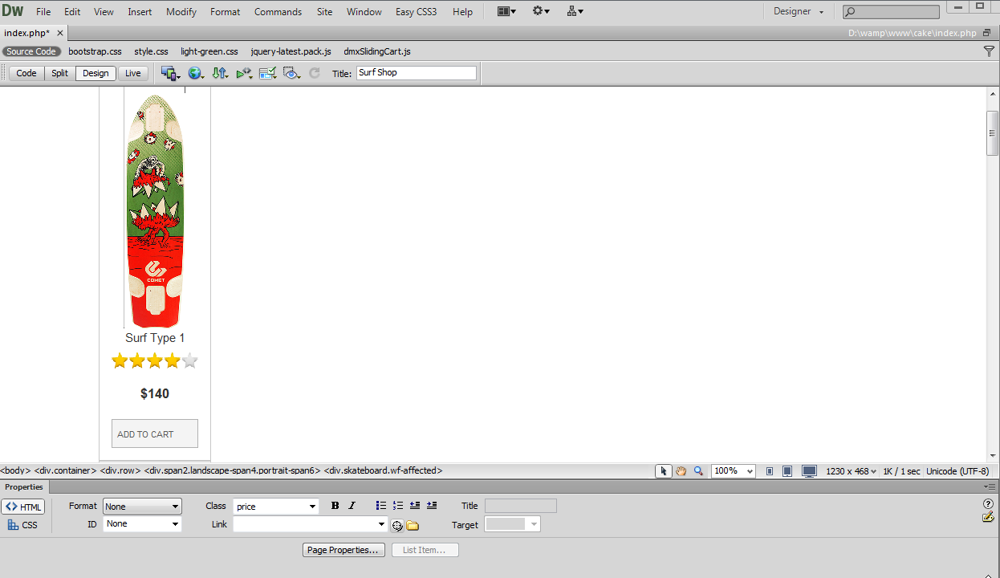Viewport: 1000px width, 578px height.
Task: Choose the Hand tool in status bar
Action: point(681,471)
